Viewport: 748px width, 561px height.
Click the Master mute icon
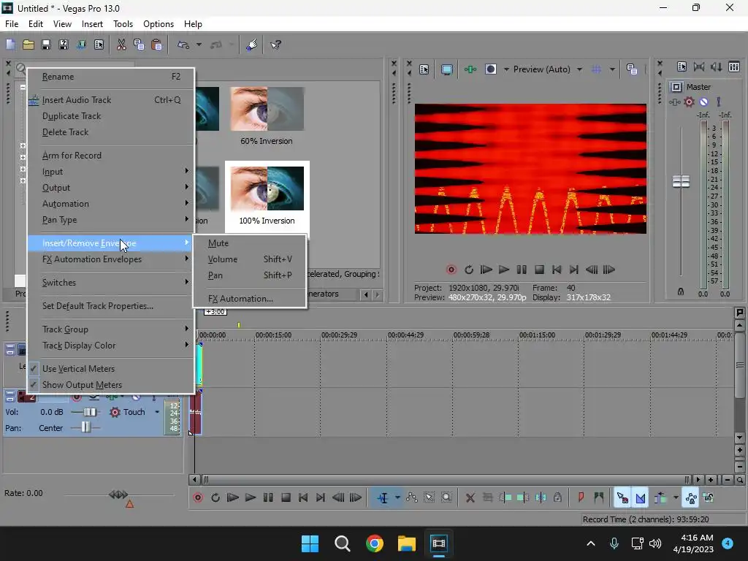pyautogui.click(x=703, y=102)
